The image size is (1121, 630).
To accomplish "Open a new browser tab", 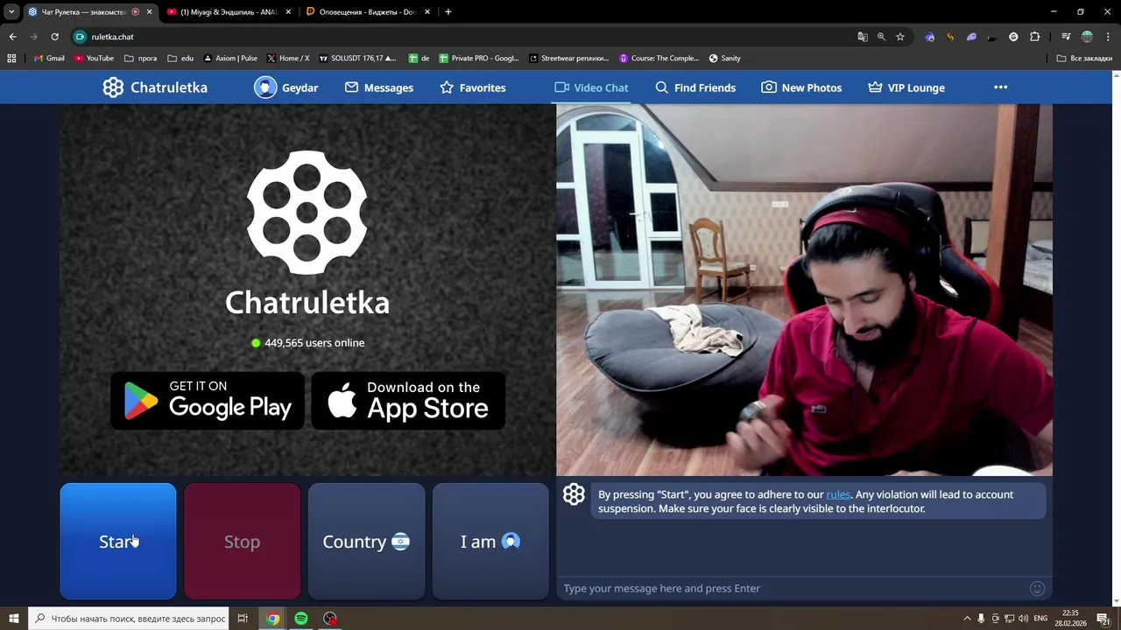I will (448, 12).
